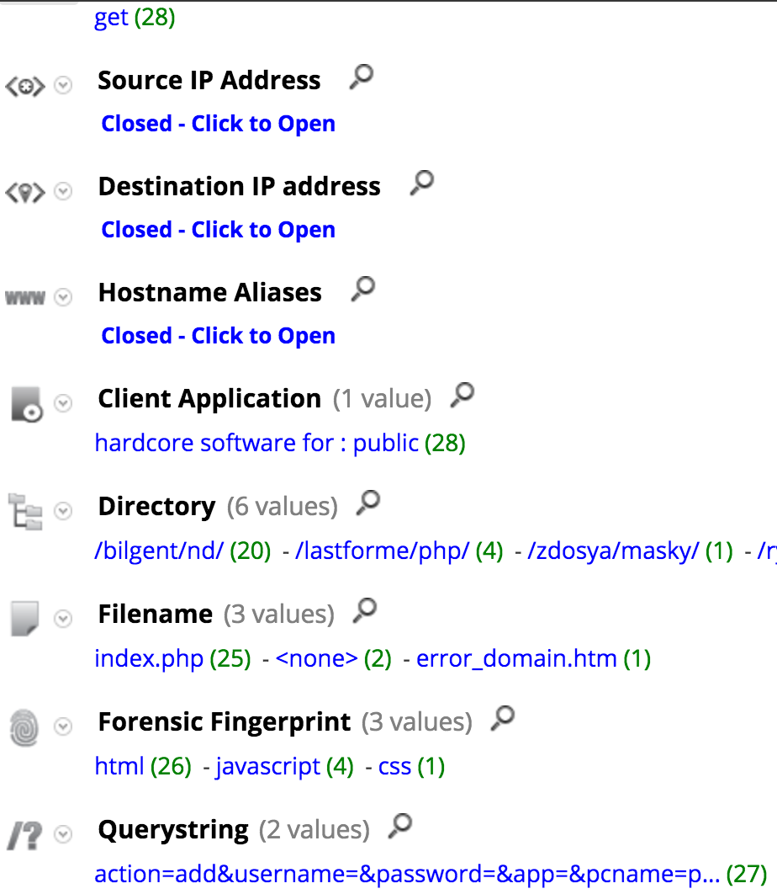Open the dropdown arrow for Directory
Image resolution: width=777 pixels, height=894 pixels.
point(63,511)
